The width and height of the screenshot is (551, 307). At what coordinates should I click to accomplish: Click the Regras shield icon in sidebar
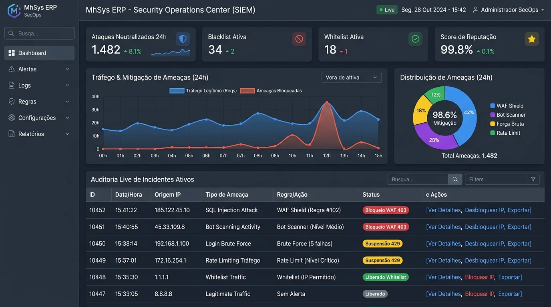(x=12, y=102)
